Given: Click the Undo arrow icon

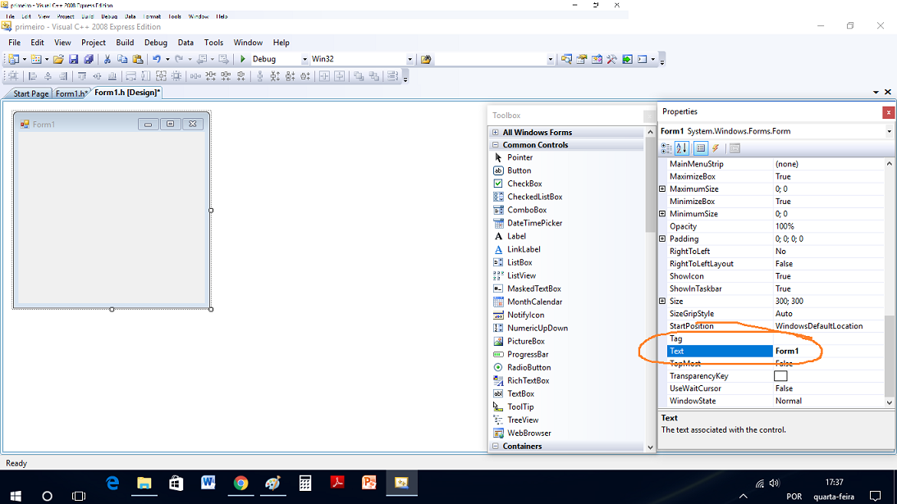Looking at the screenshot, I should (x=156, y=59).
